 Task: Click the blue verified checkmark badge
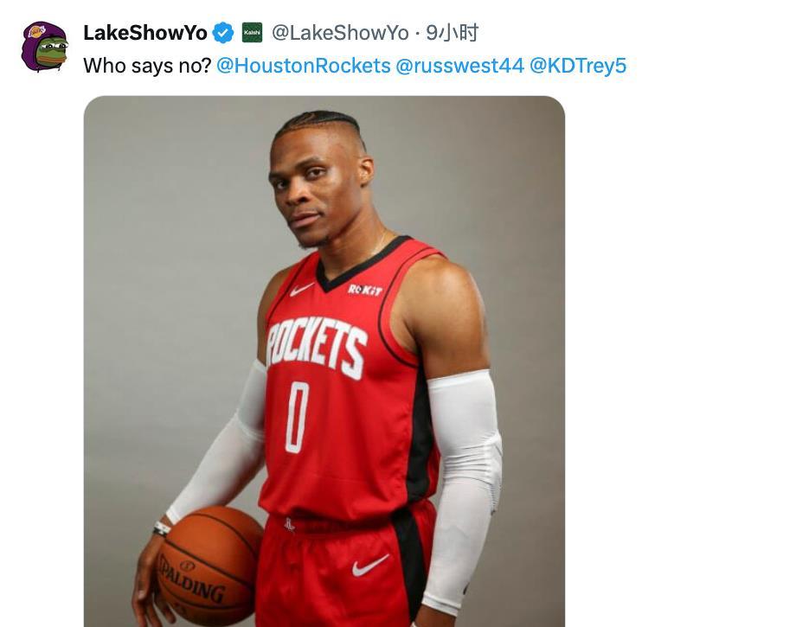tap(223, 33)
